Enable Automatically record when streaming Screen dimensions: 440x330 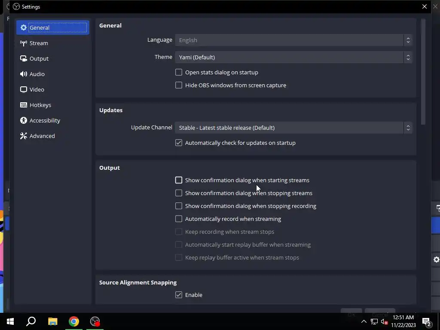tap(178, 219)
